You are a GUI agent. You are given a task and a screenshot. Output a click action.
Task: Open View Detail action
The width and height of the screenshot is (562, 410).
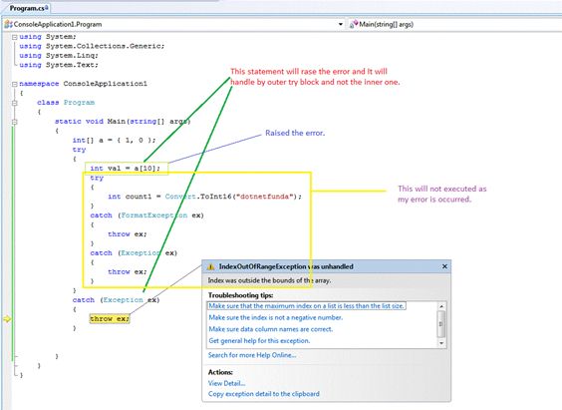point(226,383)
